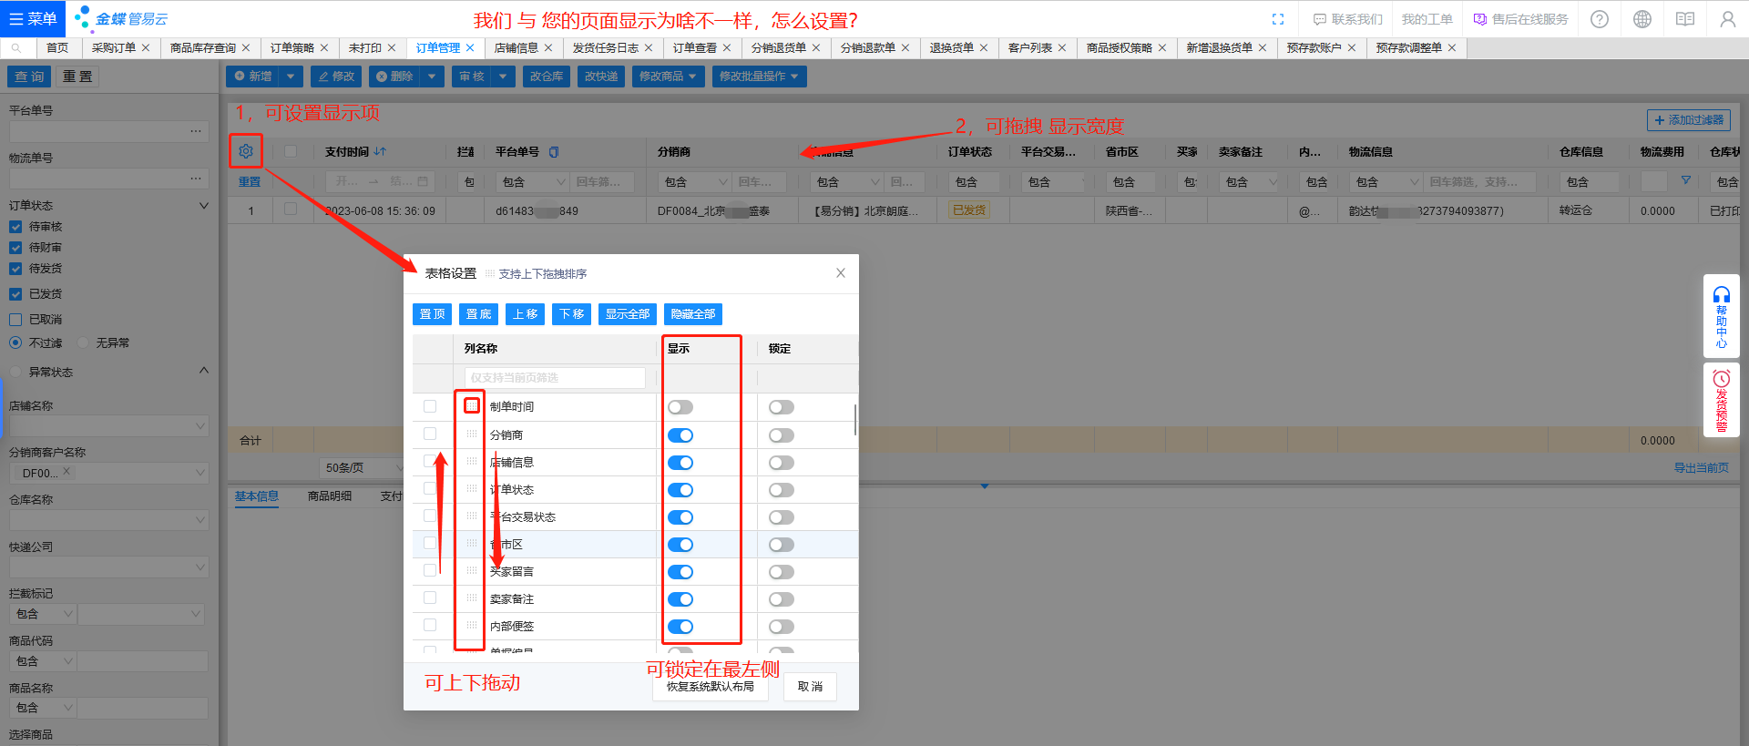
Task: Switch to 商品明细 detail tab
Action: pyautogui.click(x=330, y=496)
